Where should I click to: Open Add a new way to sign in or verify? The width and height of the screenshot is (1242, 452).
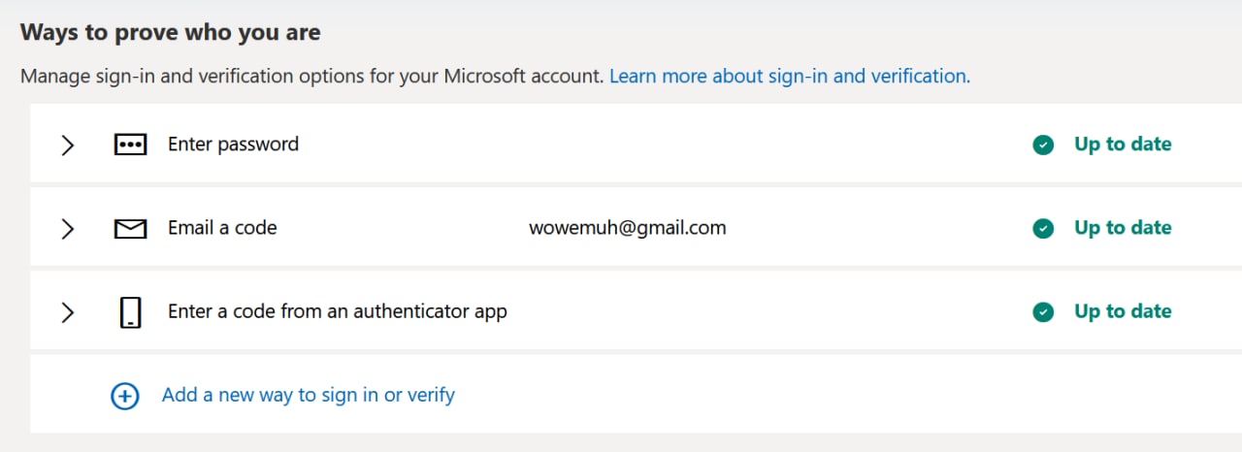(309, 395)
